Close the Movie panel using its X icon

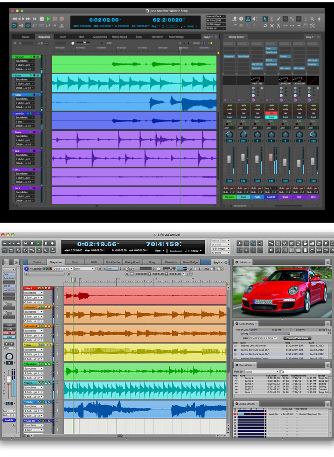(237, 262)
